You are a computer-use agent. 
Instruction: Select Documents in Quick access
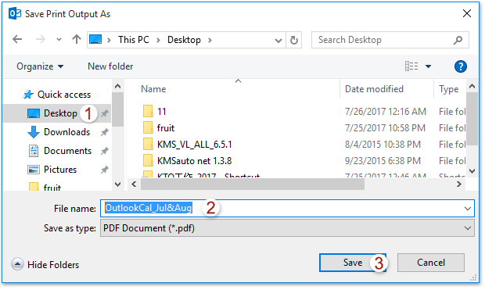[67, 151]
